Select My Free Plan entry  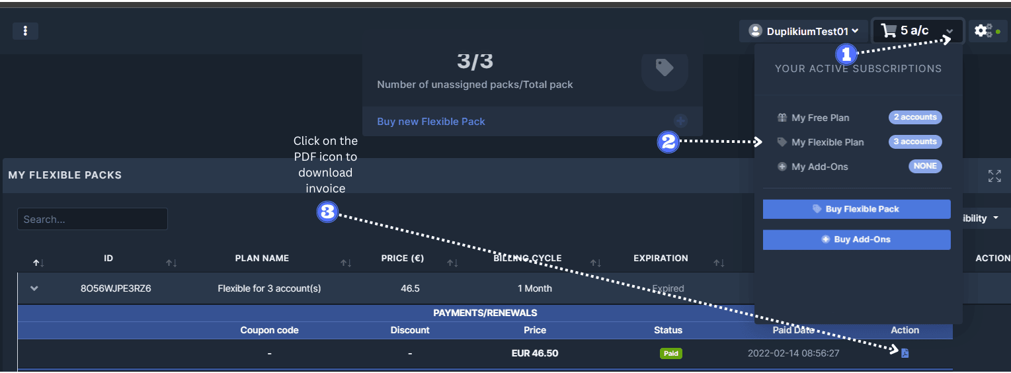point(820,118)
